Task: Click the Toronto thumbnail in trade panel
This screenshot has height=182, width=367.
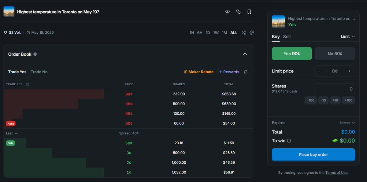Action: [x=278, y=22]
